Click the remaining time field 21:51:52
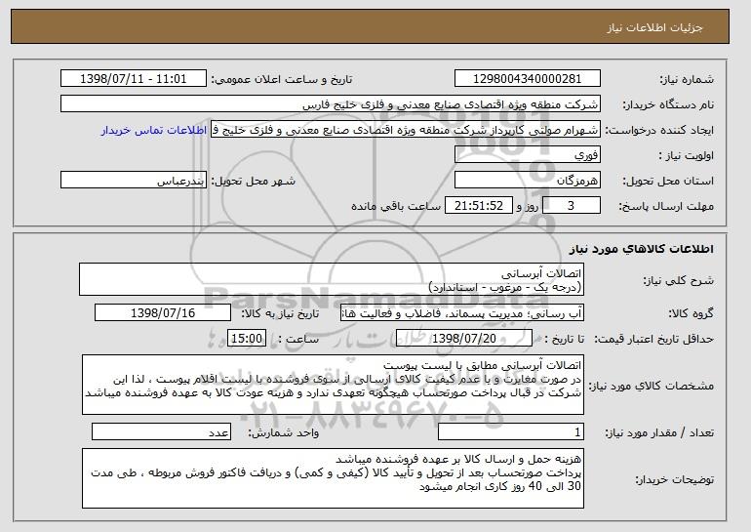 [x=479, y=206]
